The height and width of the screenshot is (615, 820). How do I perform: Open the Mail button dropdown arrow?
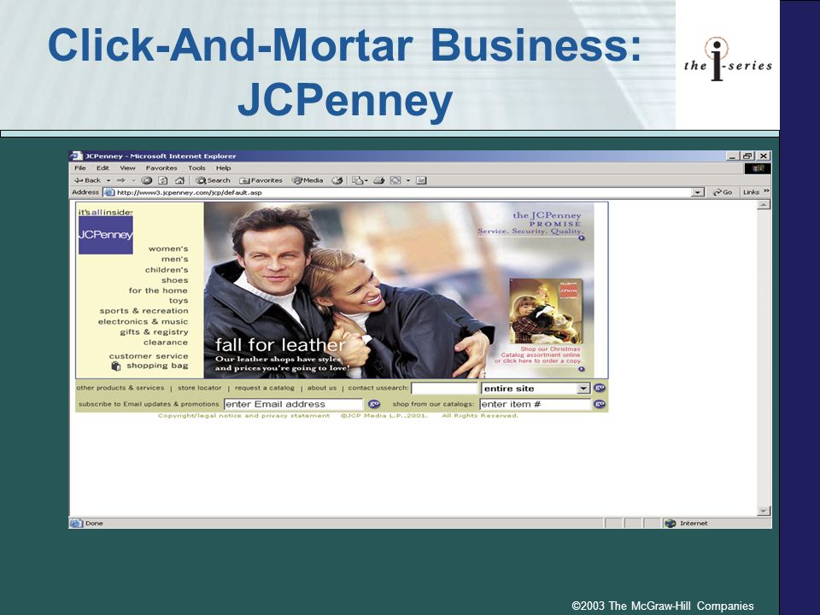366,180
